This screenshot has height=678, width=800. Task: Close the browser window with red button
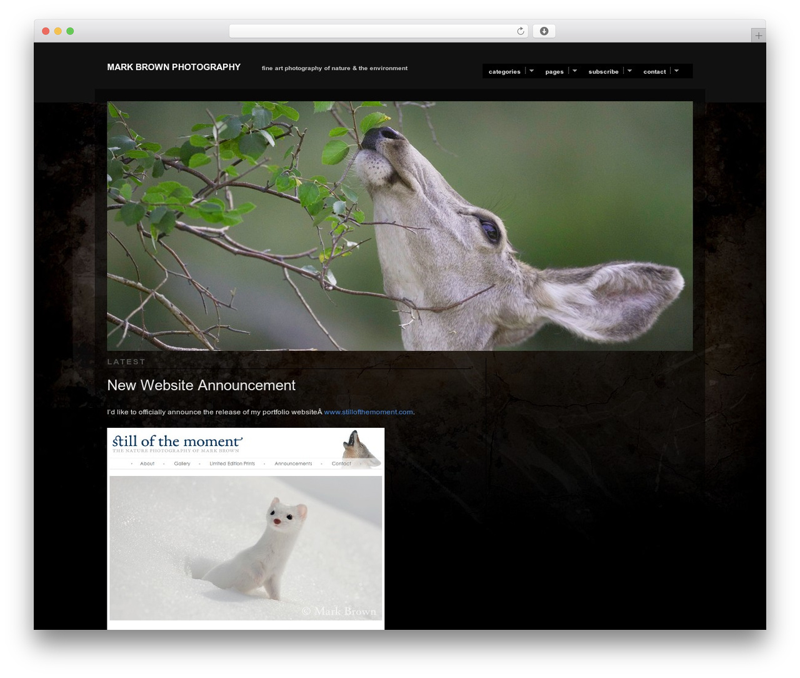click(46, 31)
